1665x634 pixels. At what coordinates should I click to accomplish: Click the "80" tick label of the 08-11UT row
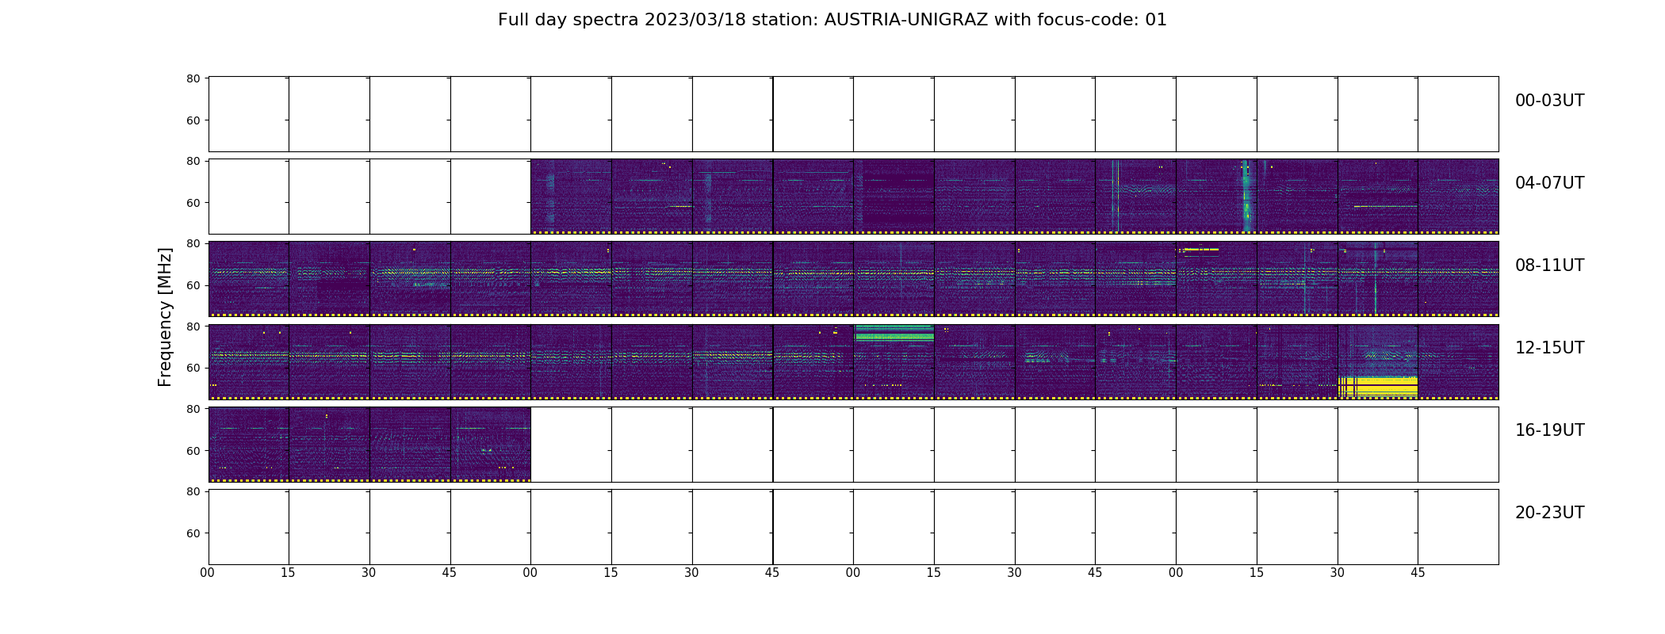193,243
